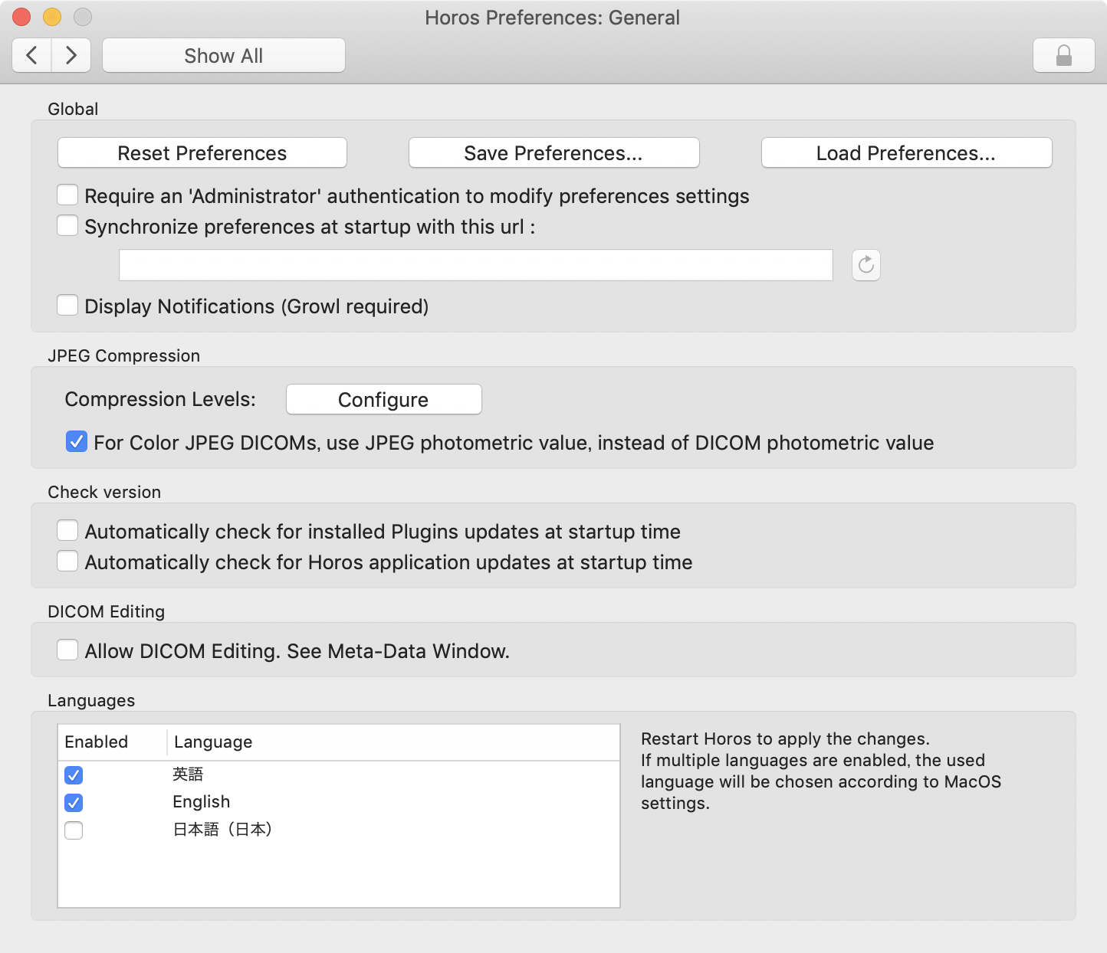Enable the 日本語（日本）language checkbox
The height and width of the screenshot is (953, 1107).
(74, 830)
